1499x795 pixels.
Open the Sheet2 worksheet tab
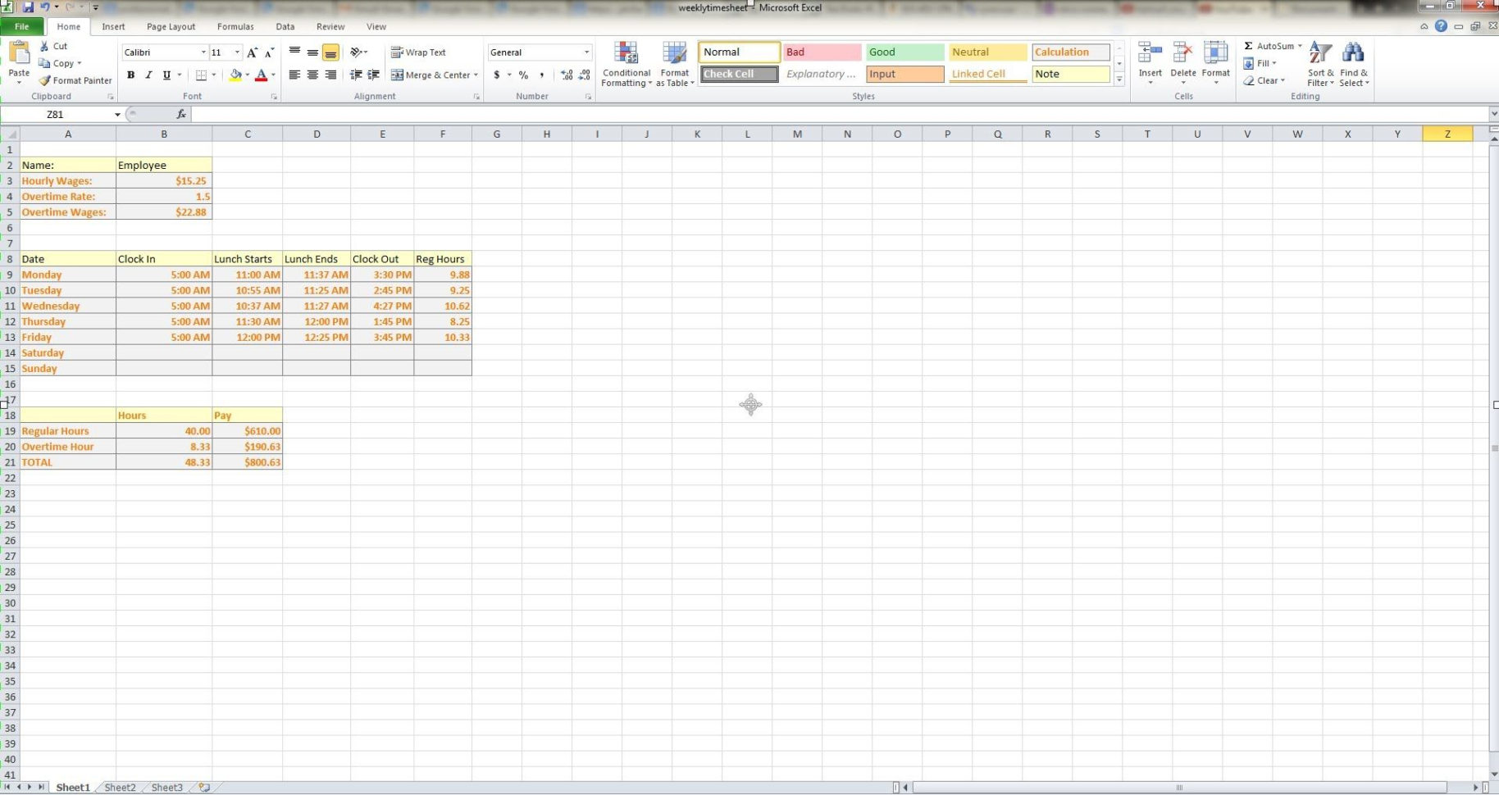120,787
